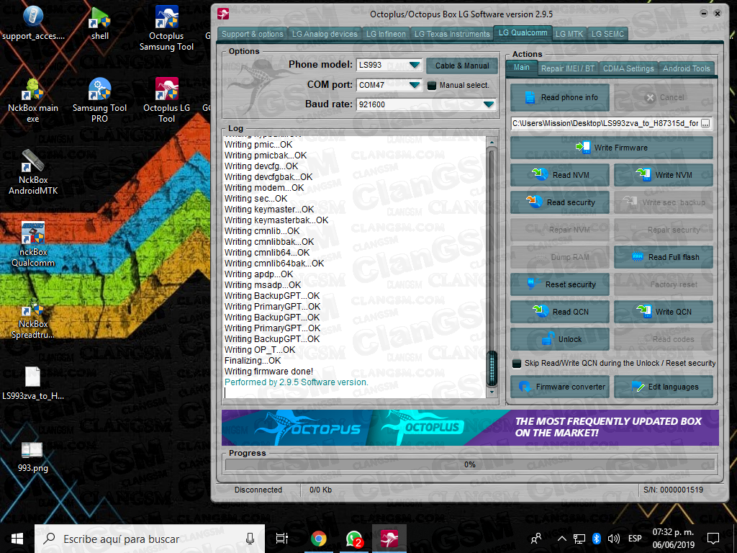Click the 0% progress bar
737x553 pixels.
pyautogui.click(x=470, y=464)
